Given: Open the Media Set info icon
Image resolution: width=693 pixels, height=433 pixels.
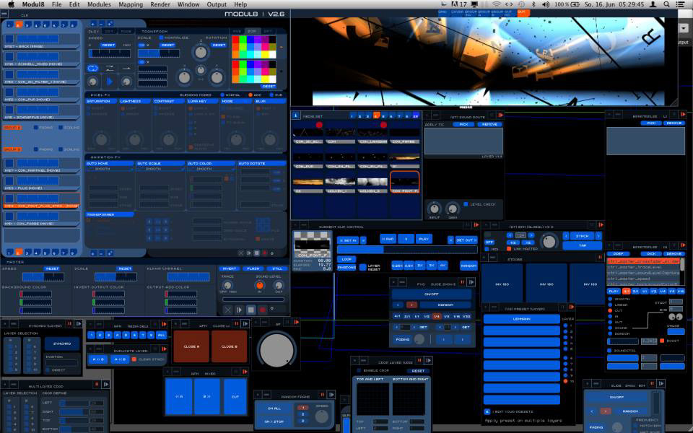Looking at the screenshot, I should pyautogui.click(x=296, y=115).
